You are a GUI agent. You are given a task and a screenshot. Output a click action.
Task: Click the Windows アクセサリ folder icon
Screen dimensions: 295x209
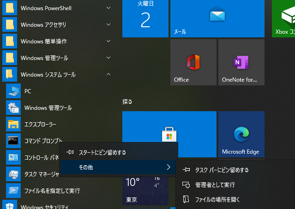pos(10,24)
